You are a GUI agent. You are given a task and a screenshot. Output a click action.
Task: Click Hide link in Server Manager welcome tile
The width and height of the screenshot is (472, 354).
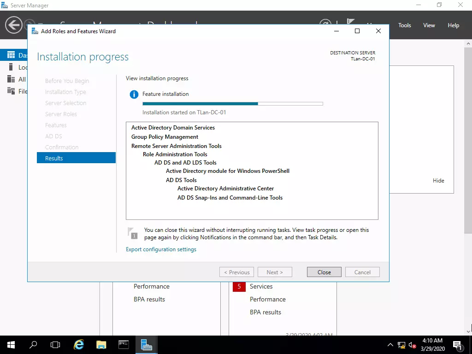(438, 181)
